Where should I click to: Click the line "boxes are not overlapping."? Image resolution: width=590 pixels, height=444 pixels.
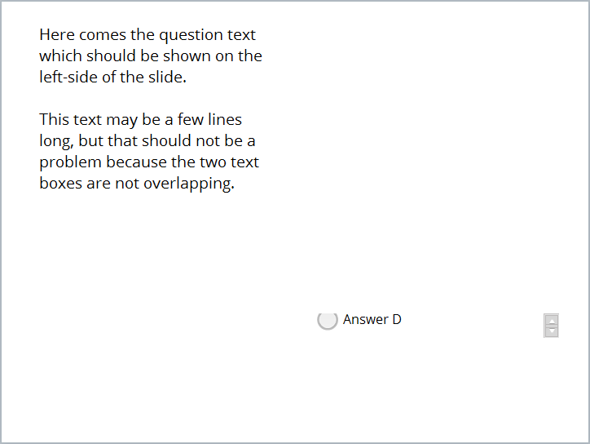[x=137, y=184]
